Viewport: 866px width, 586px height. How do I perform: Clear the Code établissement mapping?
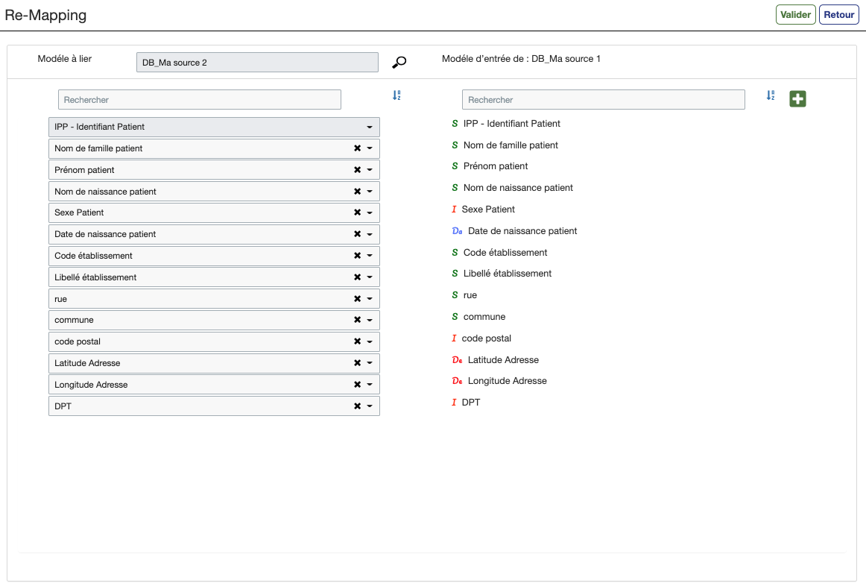tap(357, 256)
